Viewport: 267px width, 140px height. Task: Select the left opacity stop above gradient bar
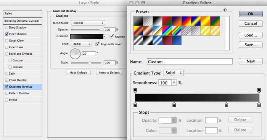coord(135,91)
